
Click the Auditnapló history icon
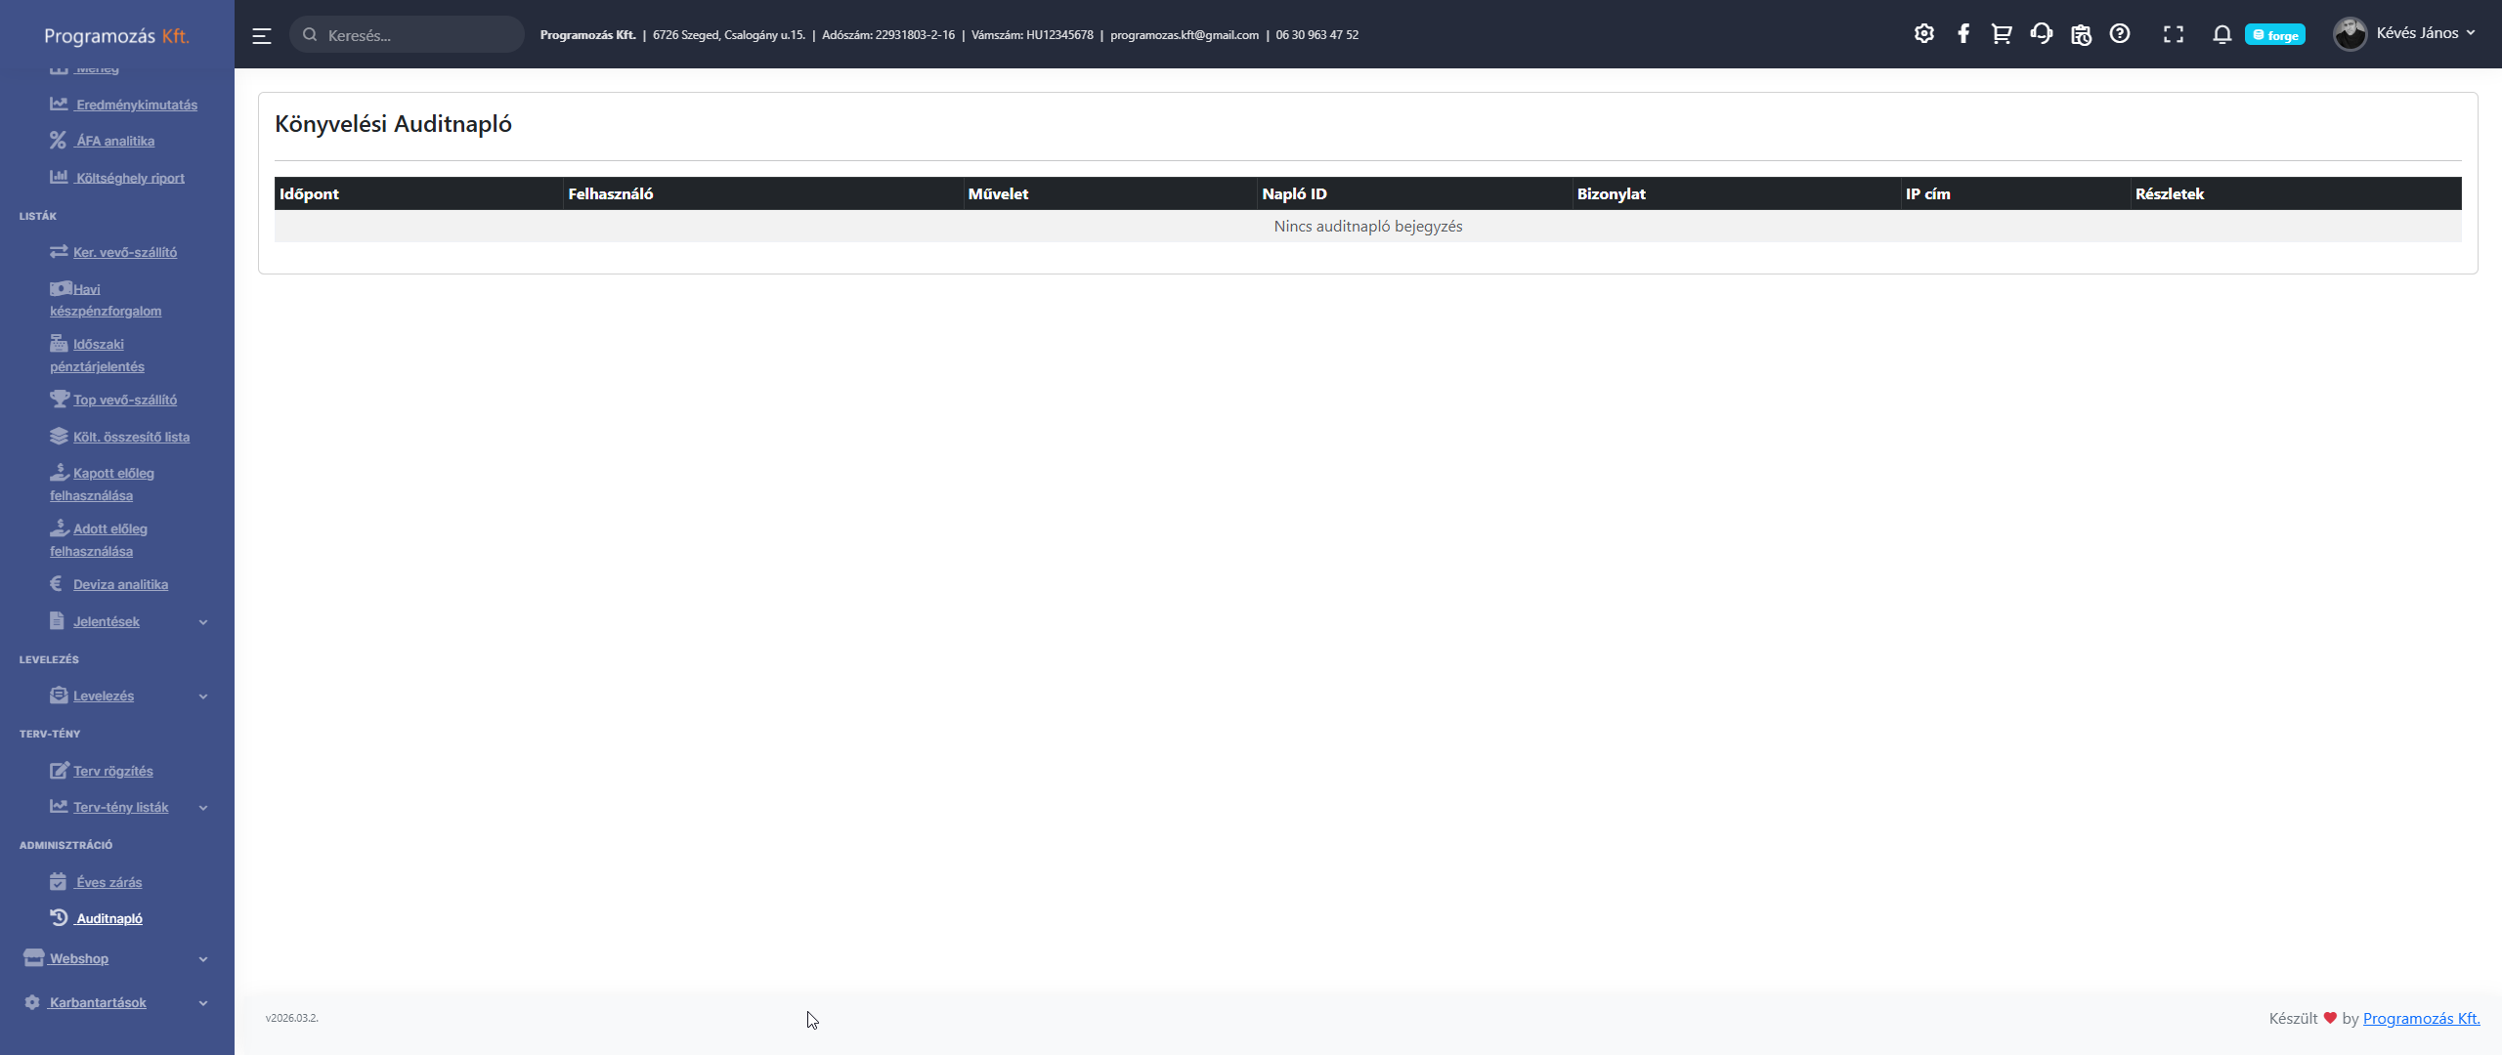[59, 917]
